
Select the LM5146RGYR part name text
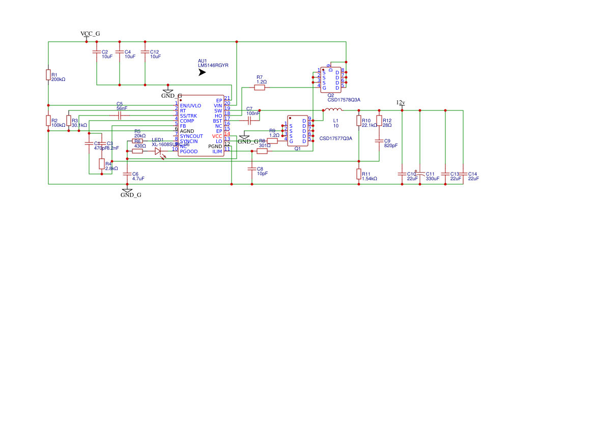click(x=213, y=66)
